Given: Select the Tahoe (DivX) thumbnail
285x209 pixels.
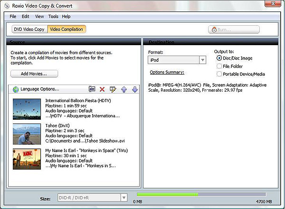Looking at the screenshot, I should click(x=27, y=134).
